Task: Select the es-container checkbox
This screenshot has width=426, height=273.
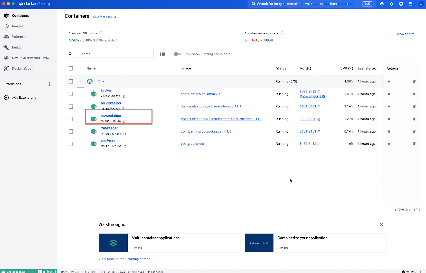Action: pos(71,119)
